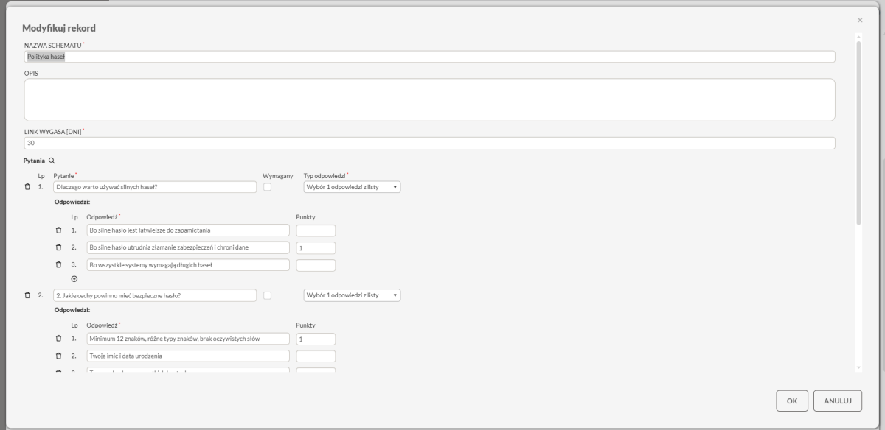885x430 pixels.
Task: Toggle Wymagany checkbox for question 1
Action: [x=267, y=187]
